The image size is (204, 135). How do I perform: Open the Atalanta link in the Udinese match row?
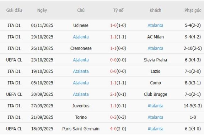click(155, 25)
